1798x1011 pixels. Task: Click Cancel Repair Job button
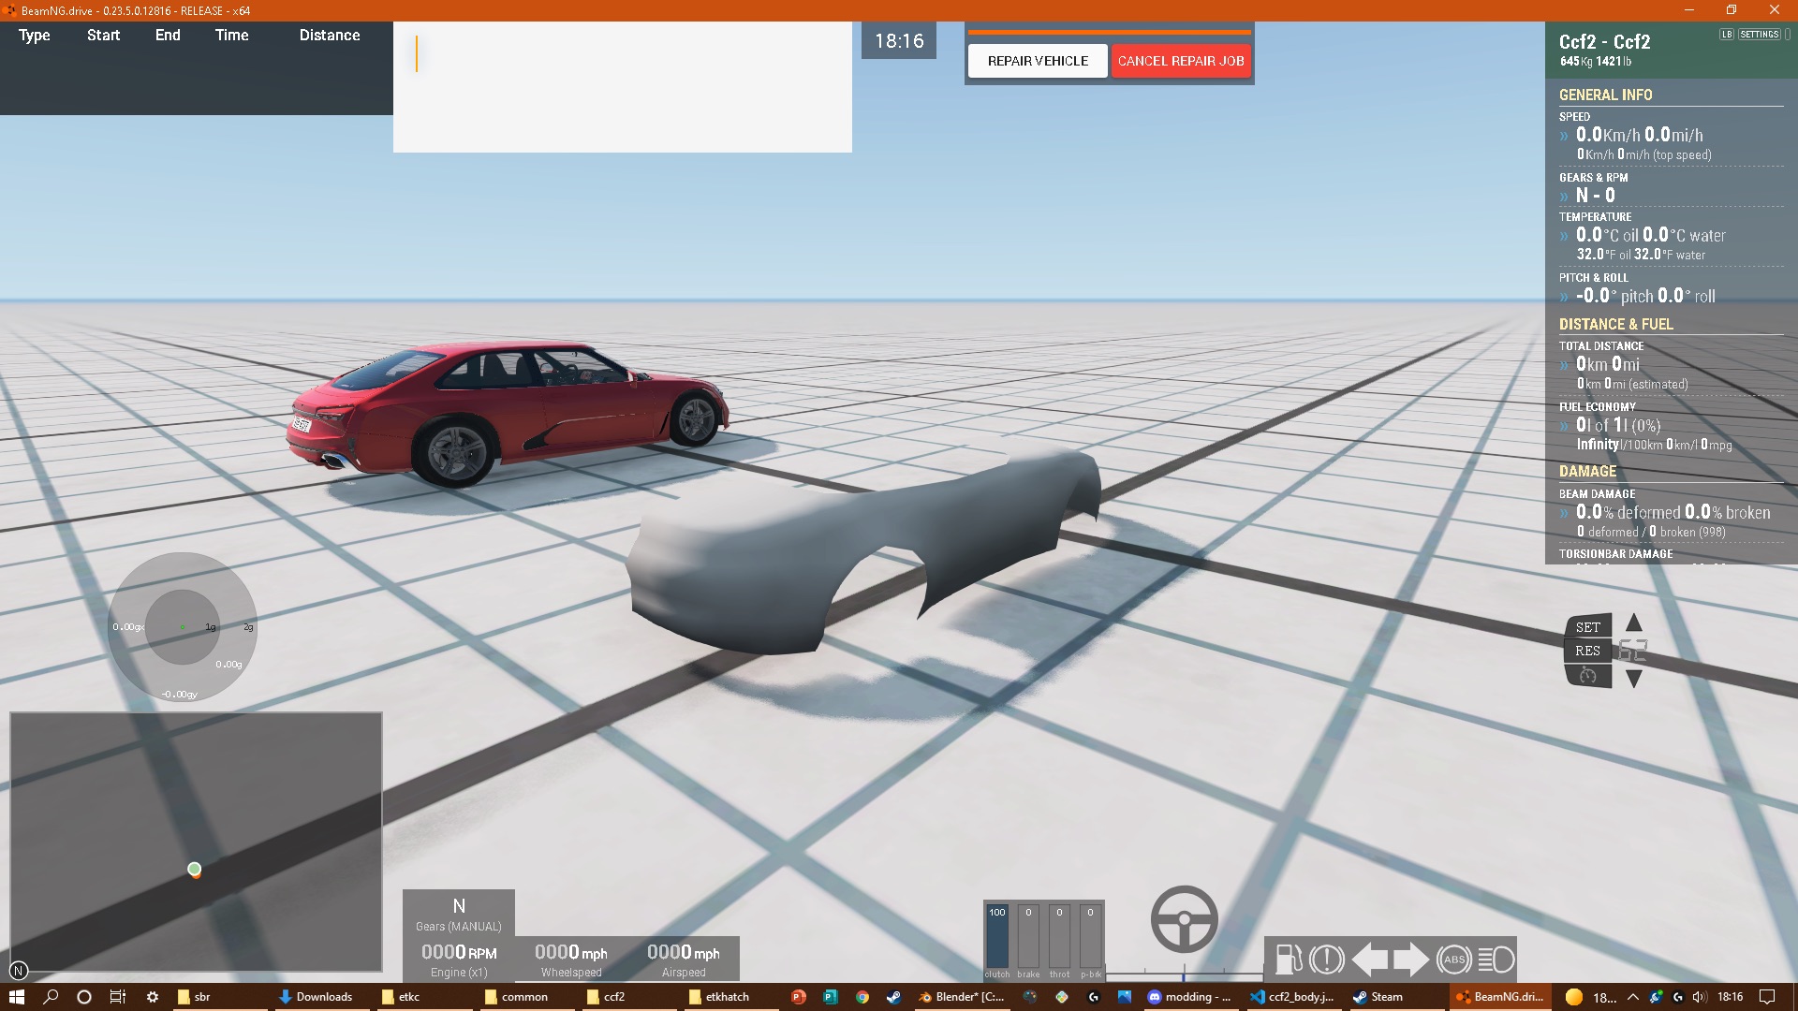(1181, 61)
